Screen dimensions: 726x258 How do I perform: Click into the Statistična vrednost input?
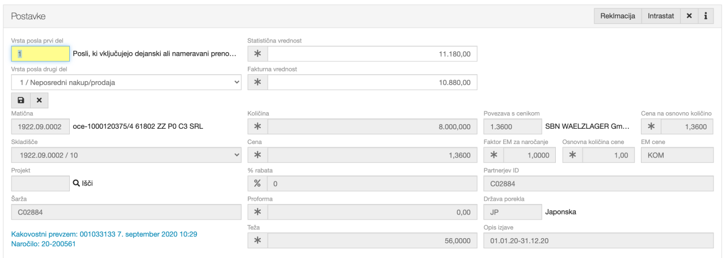(372, 54)
